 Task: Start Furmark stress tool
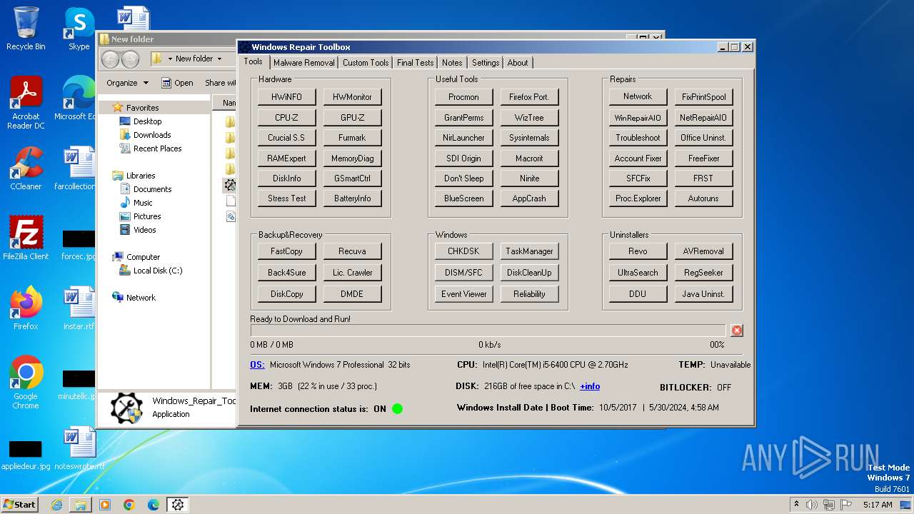(x=352, y=138)
